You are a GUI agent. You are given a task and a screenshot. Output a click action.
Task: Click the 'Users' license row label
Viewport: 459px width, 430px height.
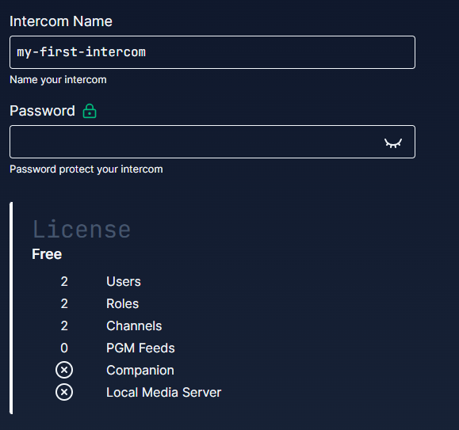(x=124, y=281)
